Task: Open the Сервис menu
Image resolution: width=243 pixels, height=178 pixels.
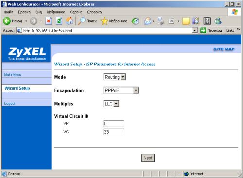Action: tap(76, 12)
